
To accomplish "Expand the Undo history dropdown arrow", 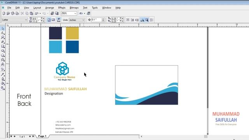I will (x=40, y=14).
